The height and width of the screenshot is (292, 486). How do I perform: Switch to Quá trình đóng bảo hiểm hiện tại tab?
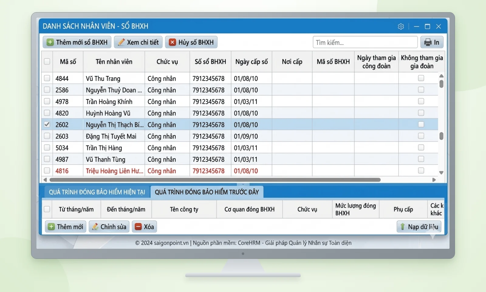click(x=97, y=192)
